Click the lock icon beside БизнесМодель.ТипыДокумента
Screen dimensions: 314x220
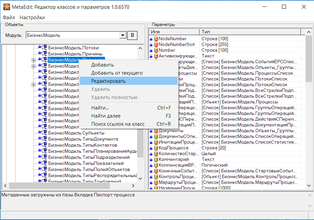pos(40,139)
